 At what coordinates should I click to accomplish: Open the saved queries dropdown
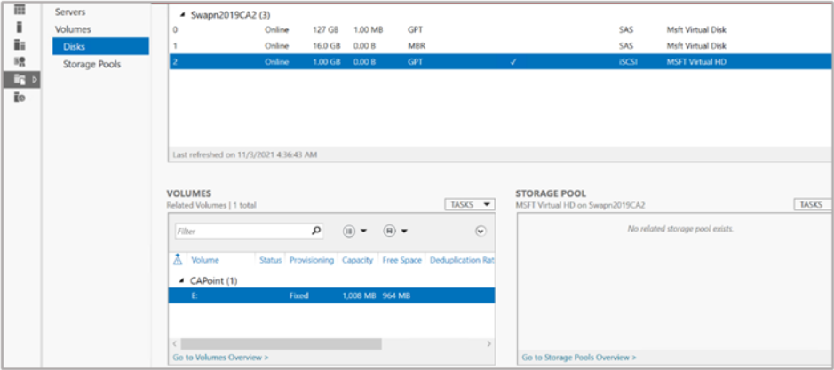coord(394,232)
